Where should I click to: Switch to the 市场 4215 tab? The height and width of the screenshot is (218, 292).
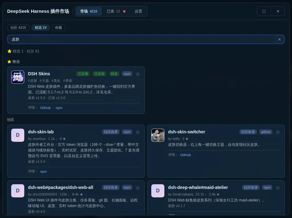(x=89, y=11)
